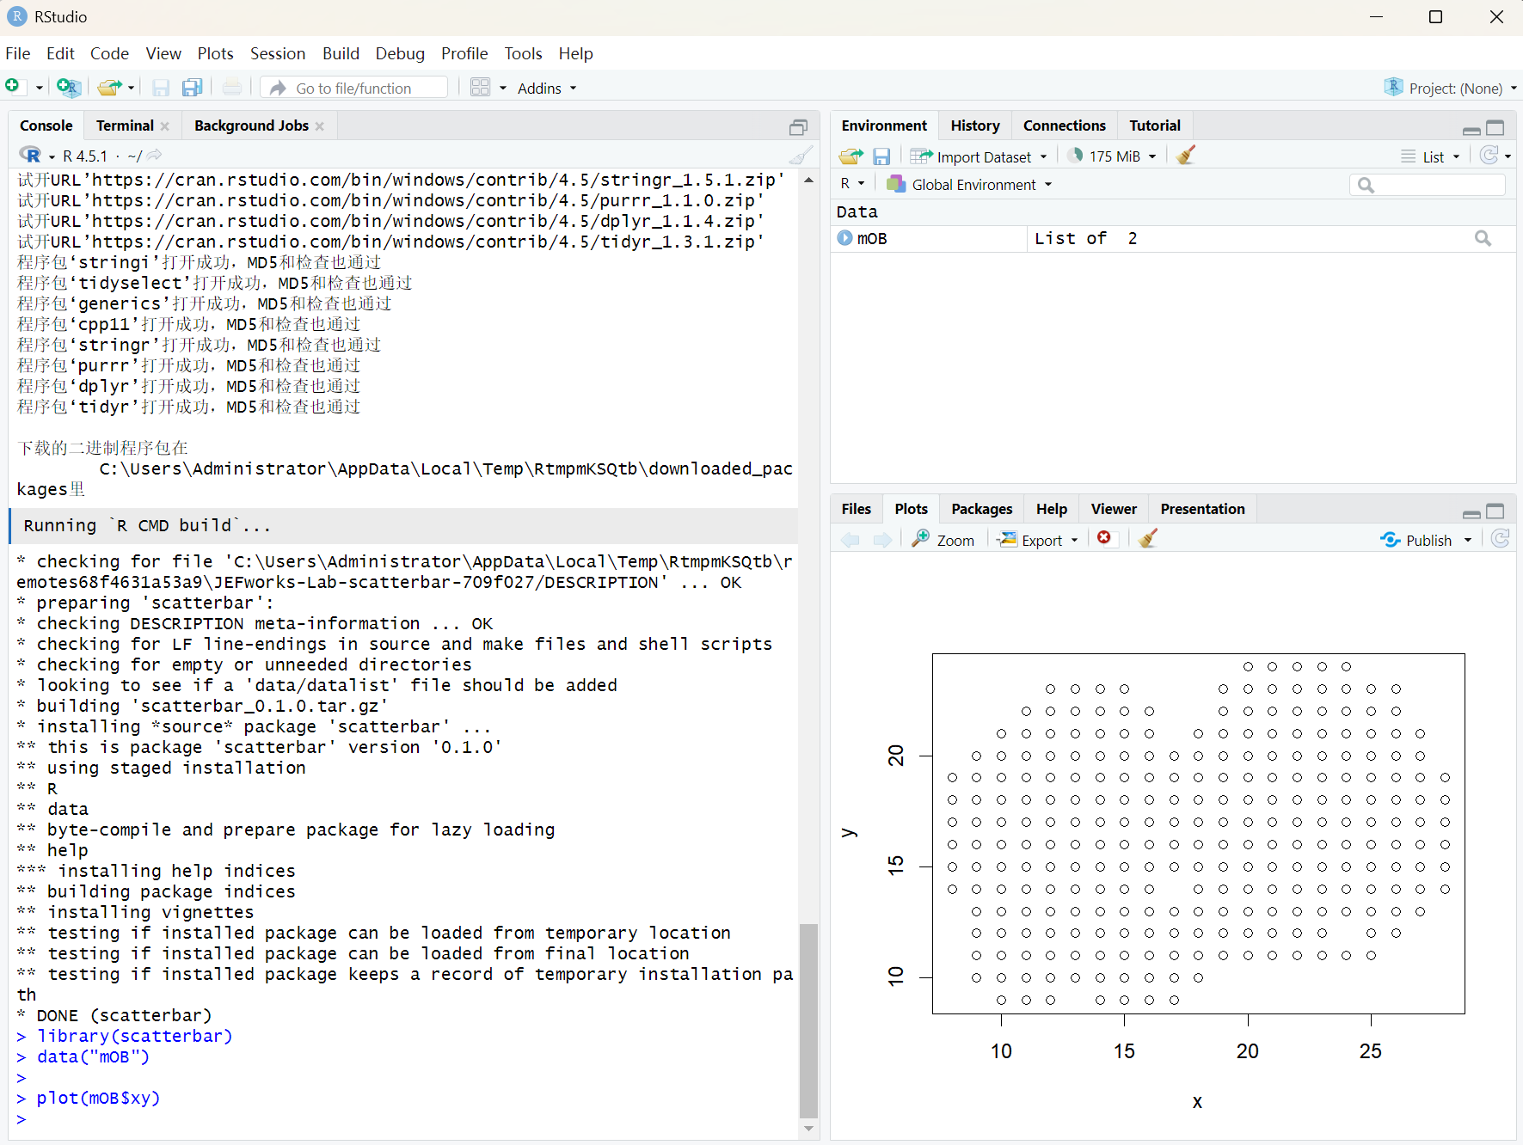Create a new project icon
1523x1145 pixels.
[x=68, y=87]
